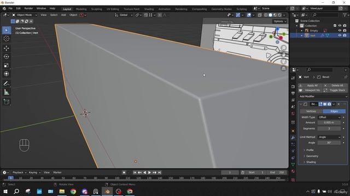
Task: Open the Playback dropdown
Action: (19, 173)
